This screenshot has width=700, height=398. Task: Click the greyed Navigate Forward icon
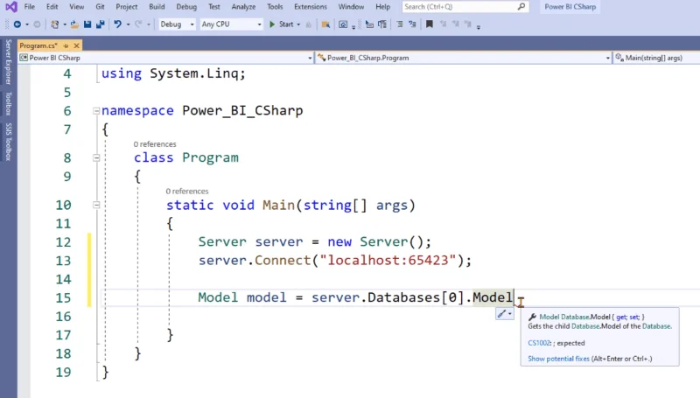click(x=37, y=24)
